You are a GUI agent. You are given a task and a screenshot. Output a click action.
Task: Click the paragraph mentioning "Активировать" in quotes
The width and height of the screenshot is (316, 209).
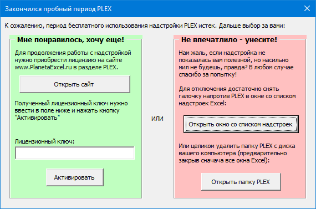click(x=71, y=110)
